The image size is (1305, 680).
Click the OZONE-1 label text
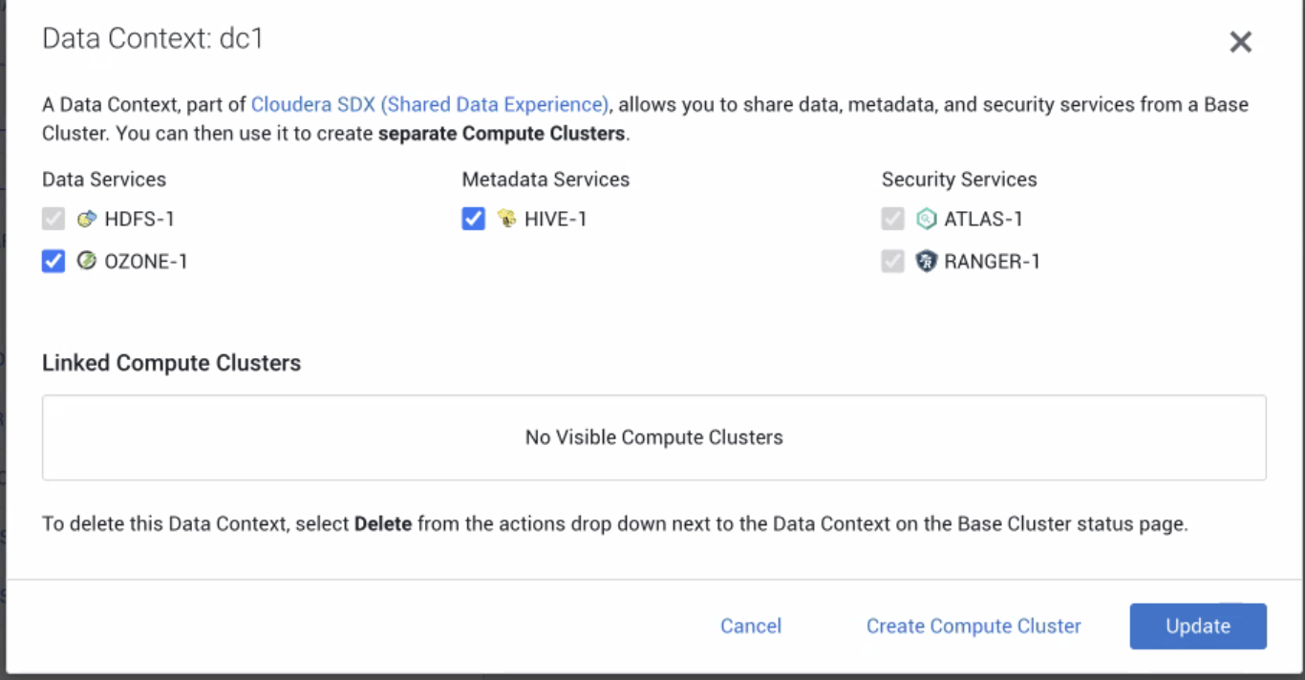coord(146,261)
